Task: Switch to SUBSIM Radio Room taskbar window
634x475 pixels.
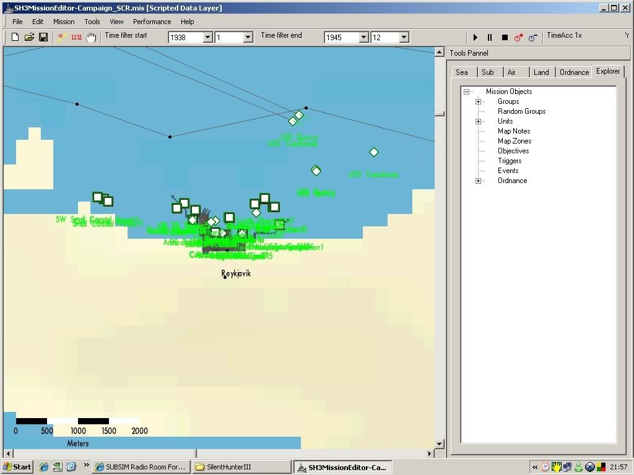Action: [141, 467]
